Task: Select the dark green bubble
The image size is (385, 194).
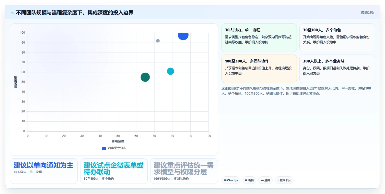Action: click(145, 77)
